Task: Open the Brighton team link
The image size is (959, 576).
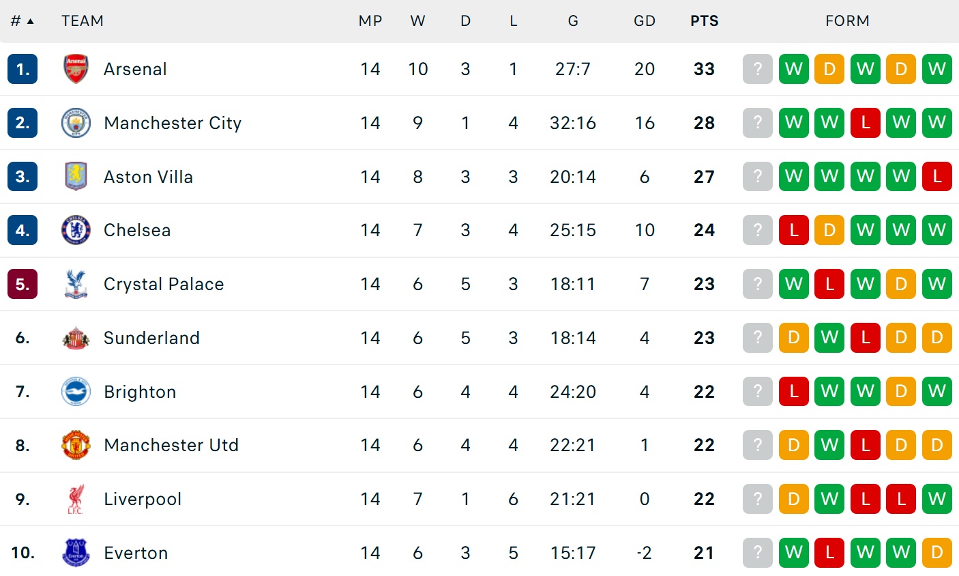Action: 140,392
